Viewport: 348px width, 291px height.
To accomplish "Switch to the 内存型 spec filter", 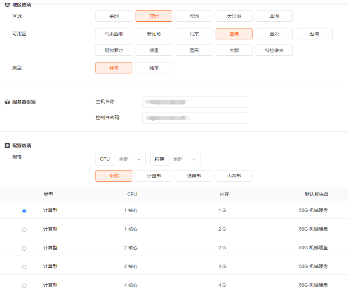I will [234, 176].
